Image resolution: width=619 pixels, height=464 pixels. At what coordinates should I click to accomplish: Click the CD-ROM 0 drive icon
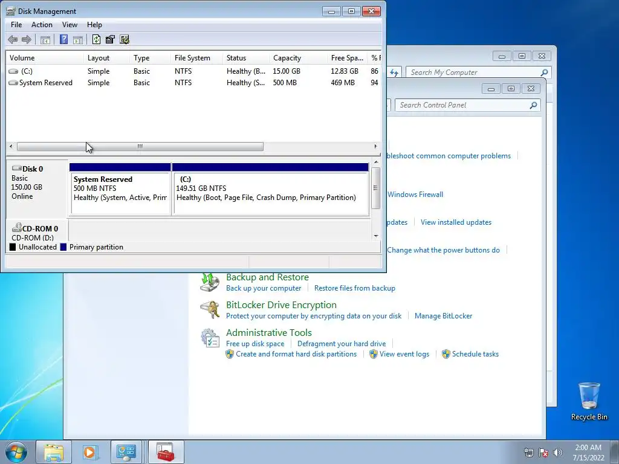[17, 228]
